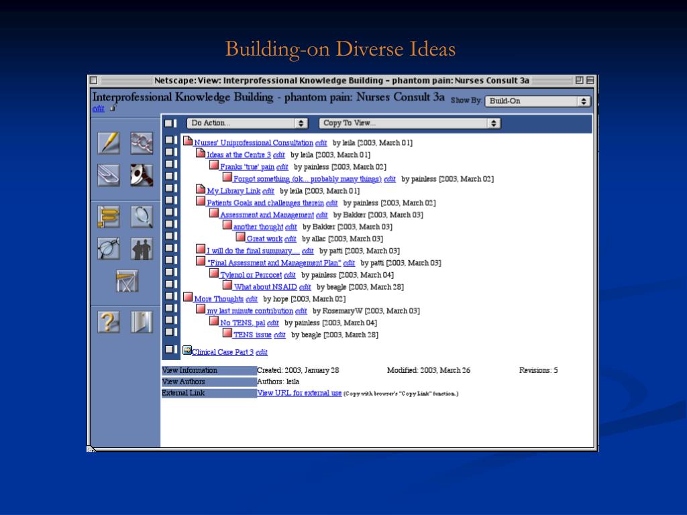Open the my last minute contribution note
This screenshot has height=515, width=687.
(250, 310)
